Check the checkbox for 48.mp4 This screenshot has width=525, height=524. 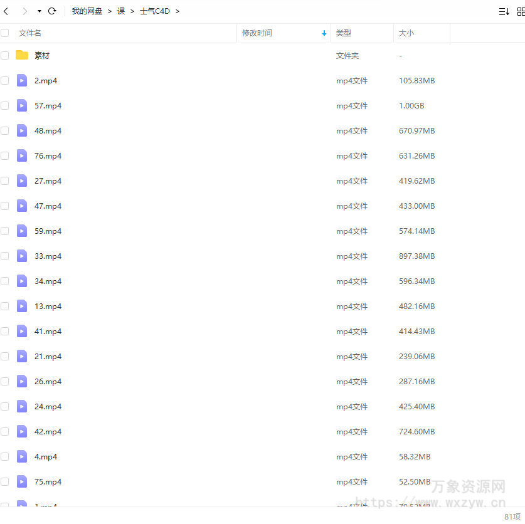click(x=5, y=130)
